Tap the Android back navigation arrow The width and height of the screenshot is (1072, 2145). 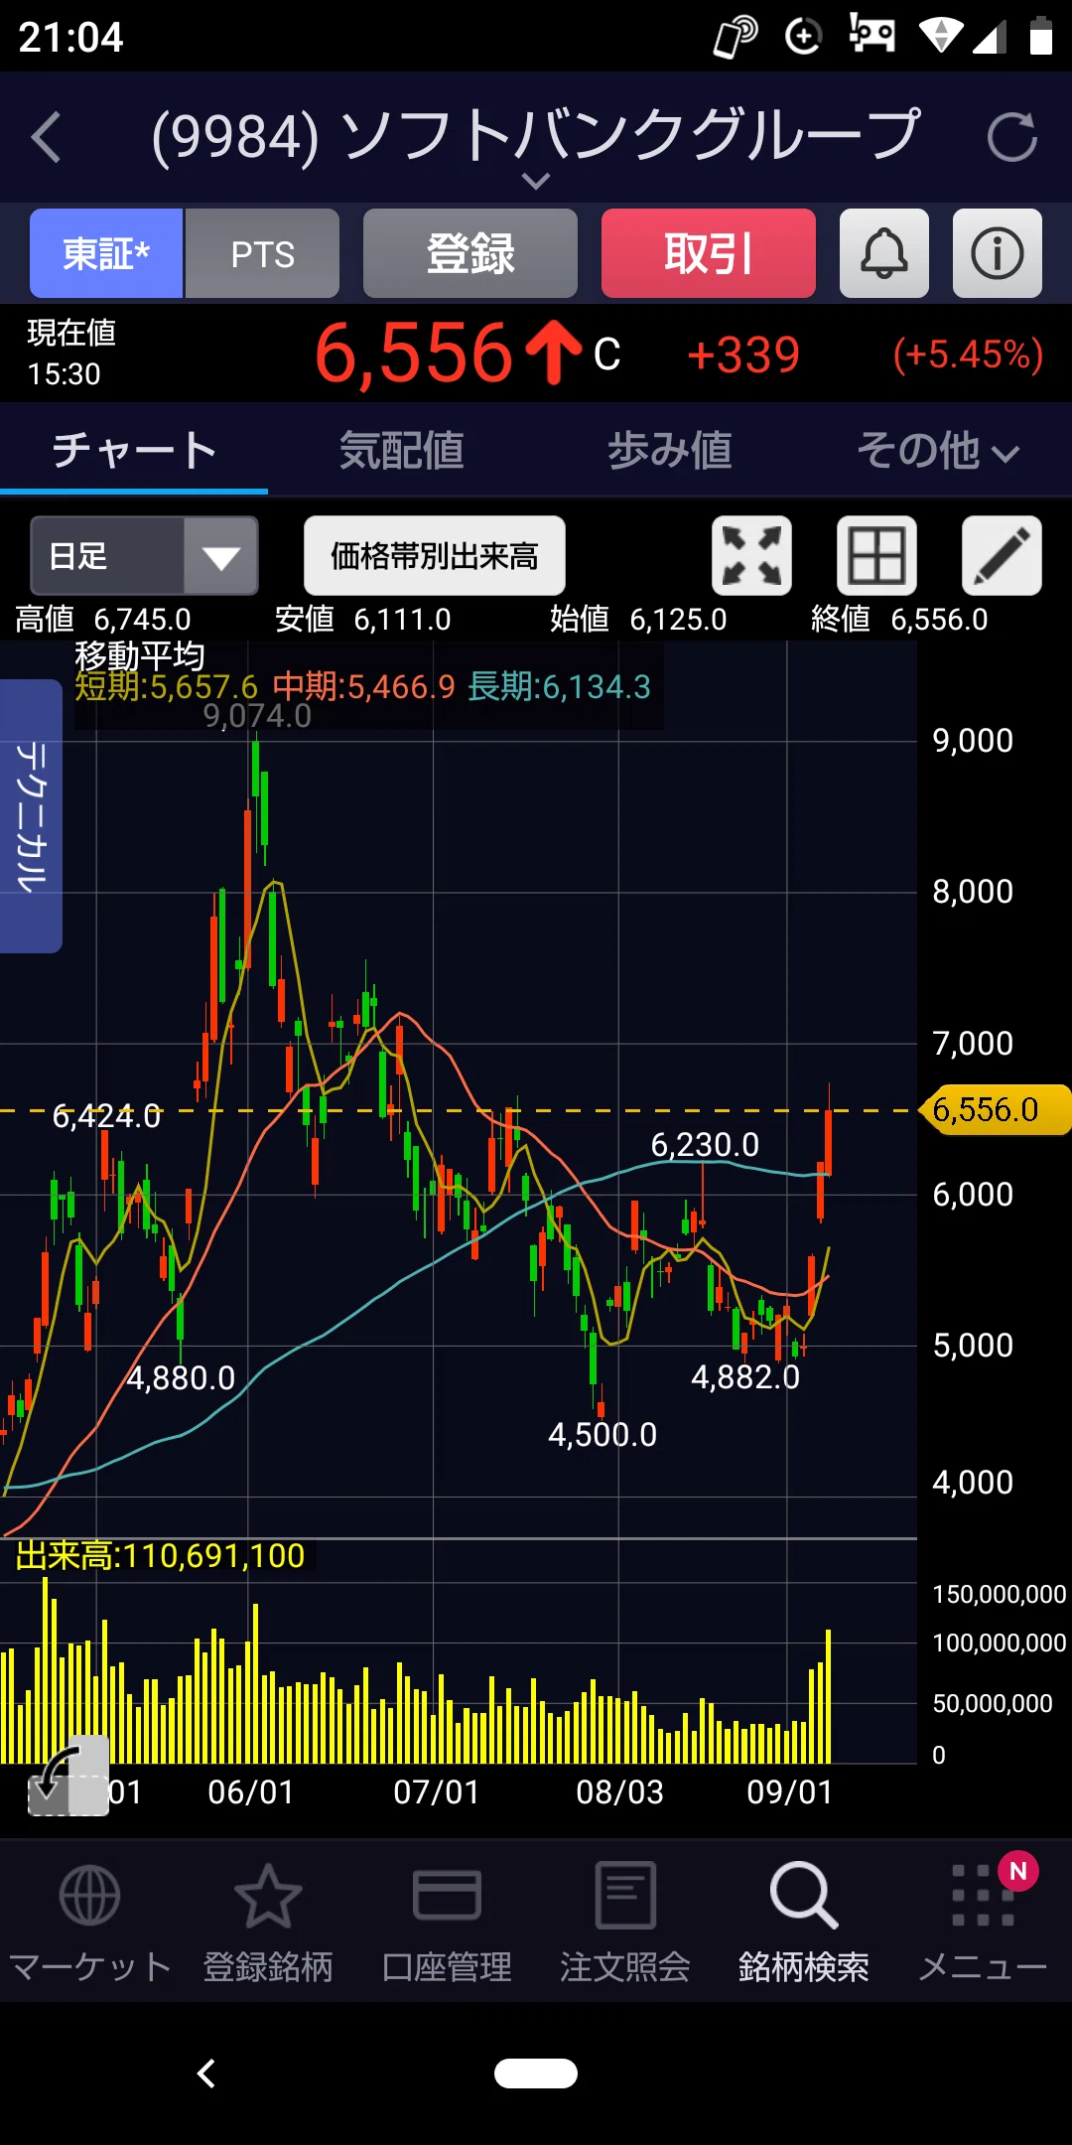click(x=206, y=2073)
